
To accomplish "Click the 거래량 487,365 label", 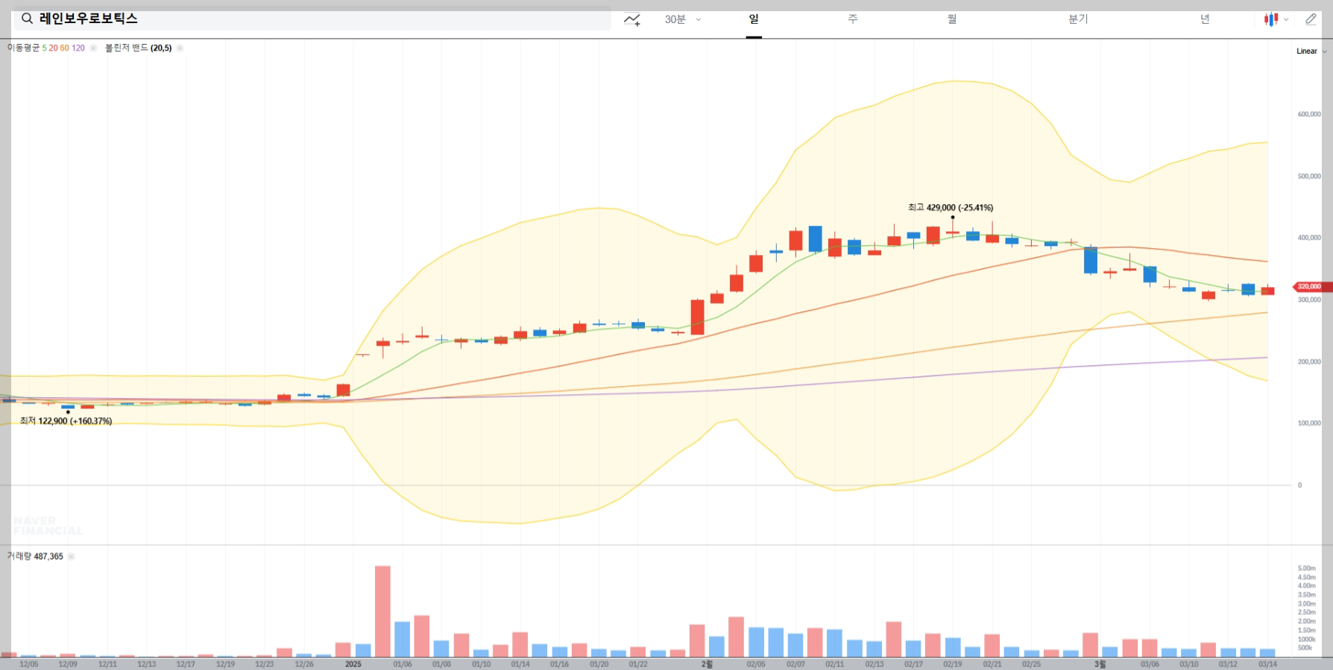I will [35, 557].
